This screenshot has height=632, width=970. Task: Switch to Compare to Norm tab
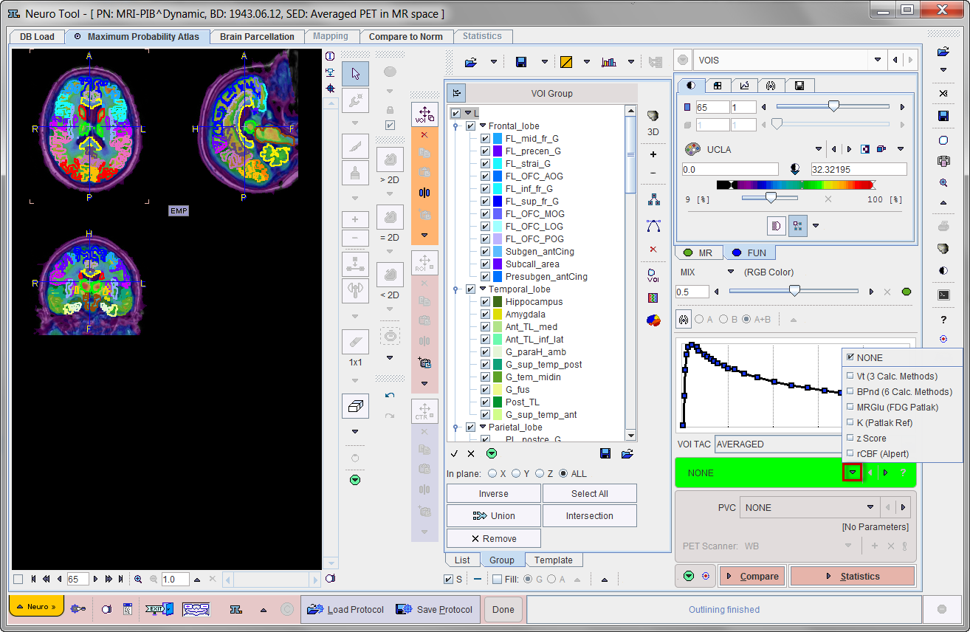406,36
